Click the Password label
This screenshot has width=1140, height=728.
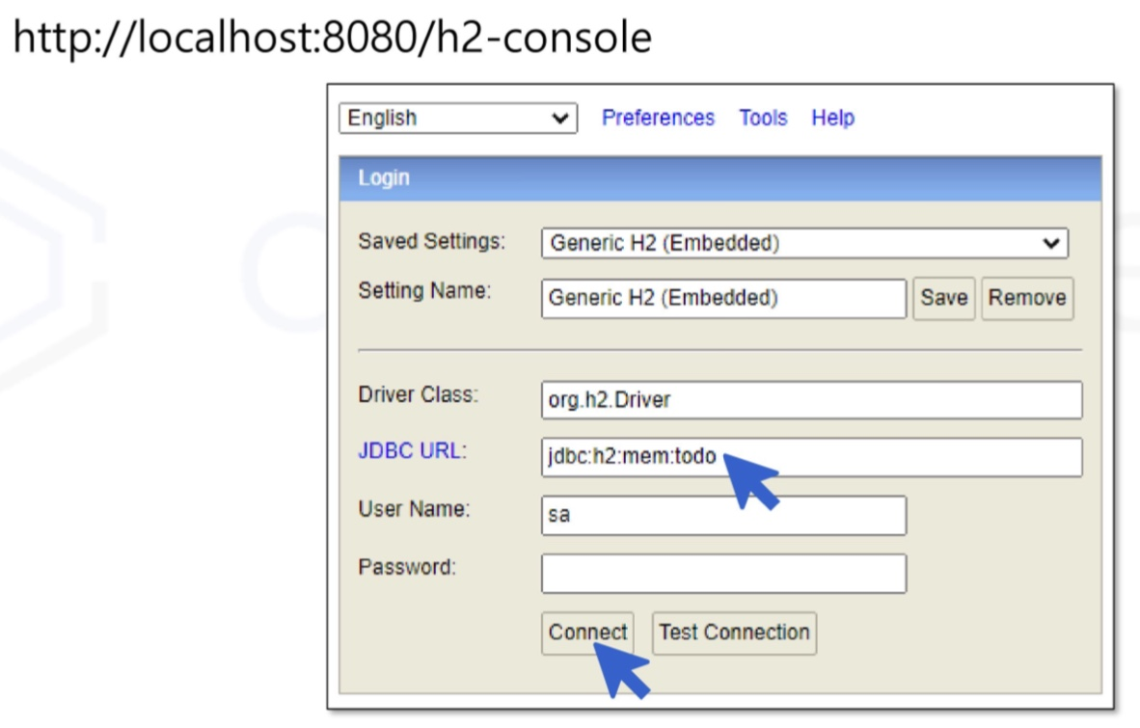click(x=407, y=567)
